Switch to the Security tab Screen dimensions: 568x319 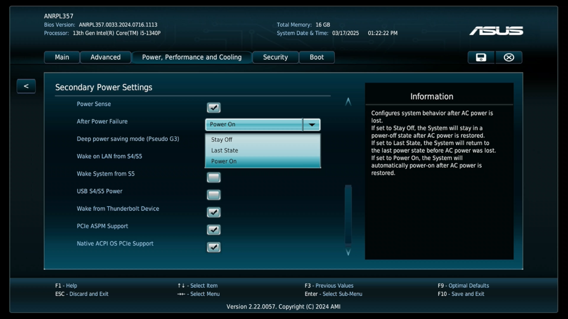point(275,57)
